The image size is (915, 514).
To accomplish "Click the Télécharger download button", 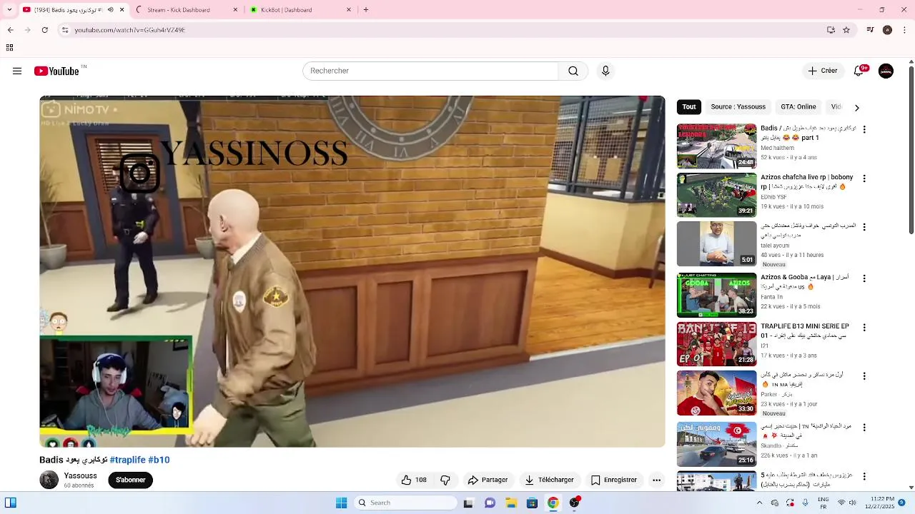I will 549,480.
